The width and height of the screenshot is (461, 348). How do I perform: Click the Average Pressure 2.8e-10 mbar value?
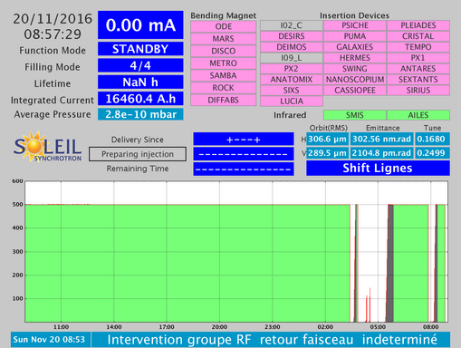pyautogui.click(x=140, y=114)
